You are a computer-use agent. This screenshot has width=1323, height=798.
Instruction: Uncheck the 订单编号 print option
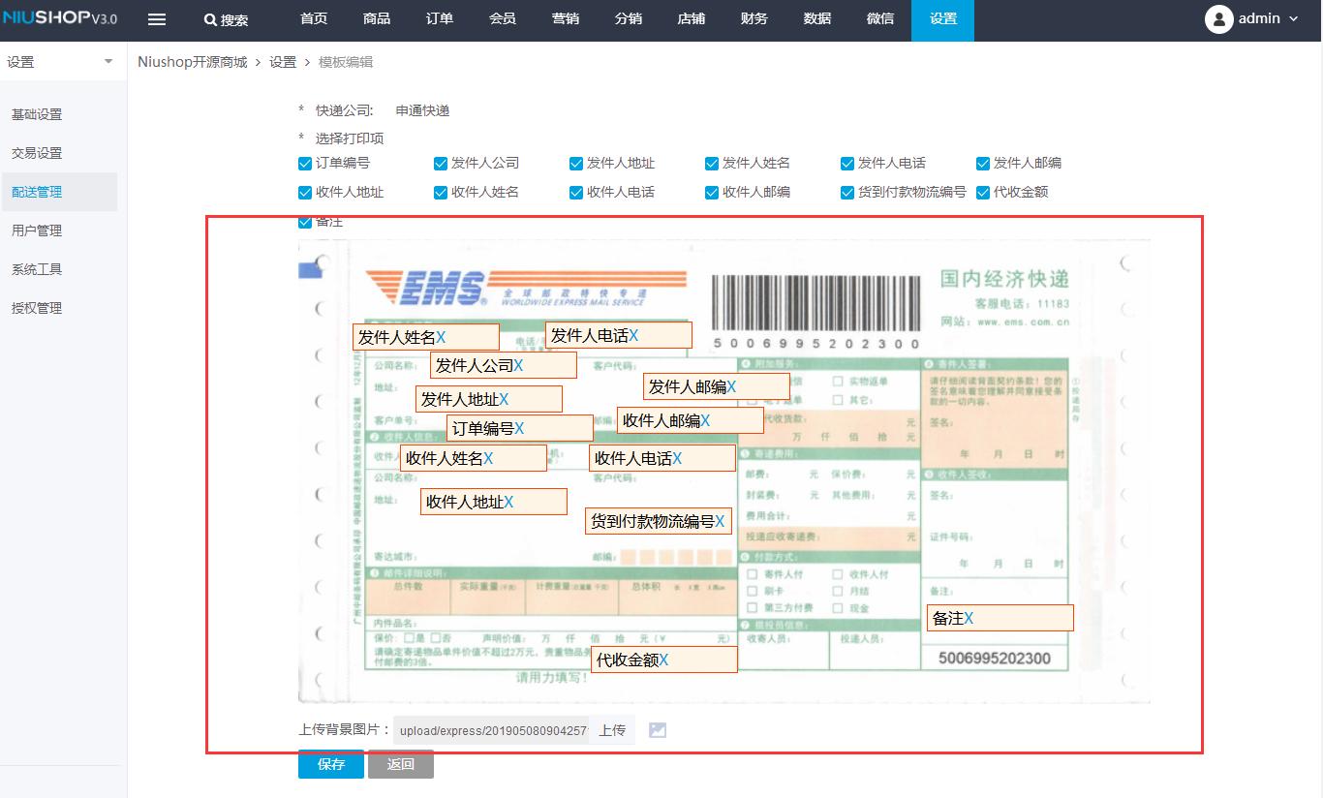tap(304, 164)
